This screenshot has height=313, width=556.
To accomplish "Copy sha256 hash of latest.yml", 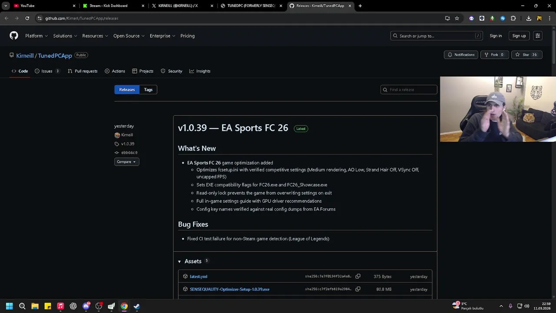I will coord(358,276).
